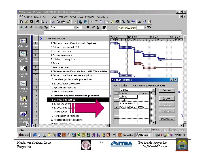Click the Assign Resources toolbar icon
Screen dimensions: 204x153
(117, 22)
